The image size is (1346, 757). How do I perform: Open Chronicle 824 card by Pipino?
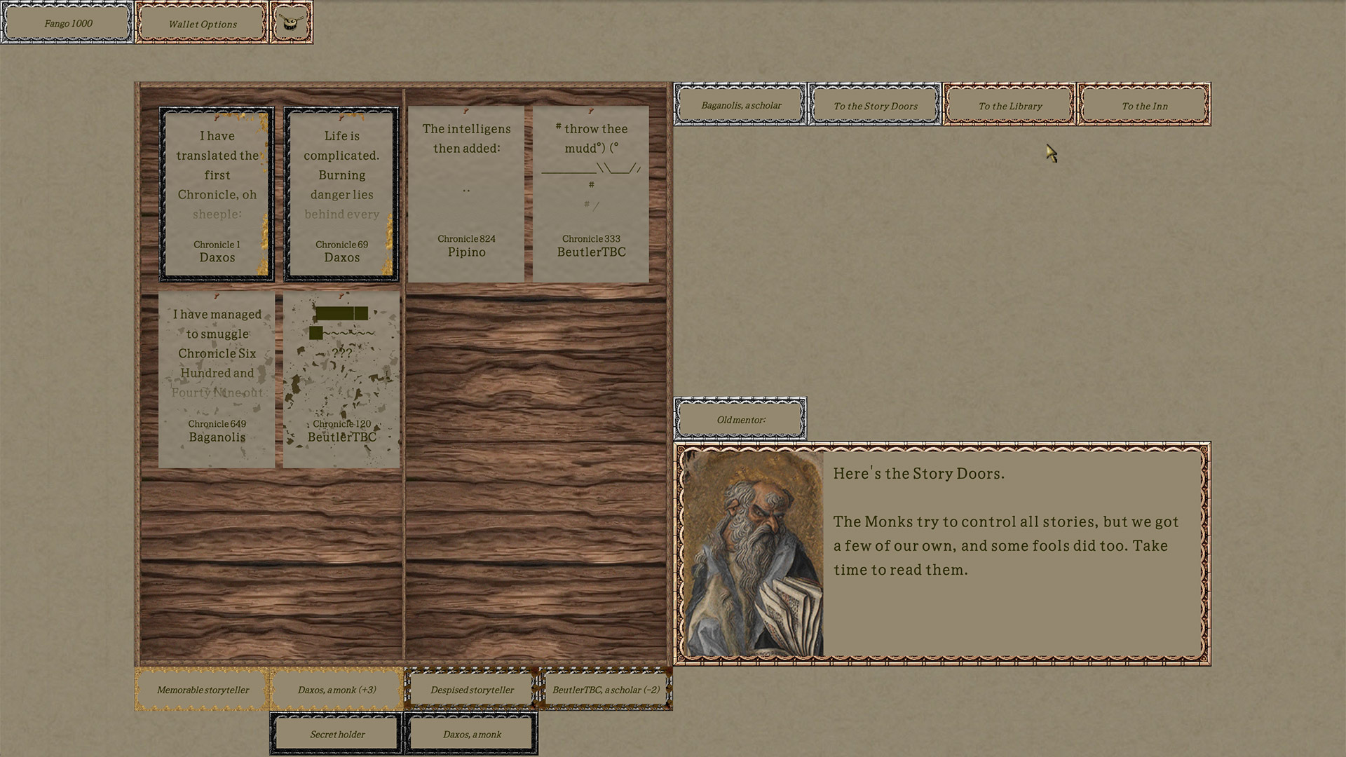click(x=466, y=194)
